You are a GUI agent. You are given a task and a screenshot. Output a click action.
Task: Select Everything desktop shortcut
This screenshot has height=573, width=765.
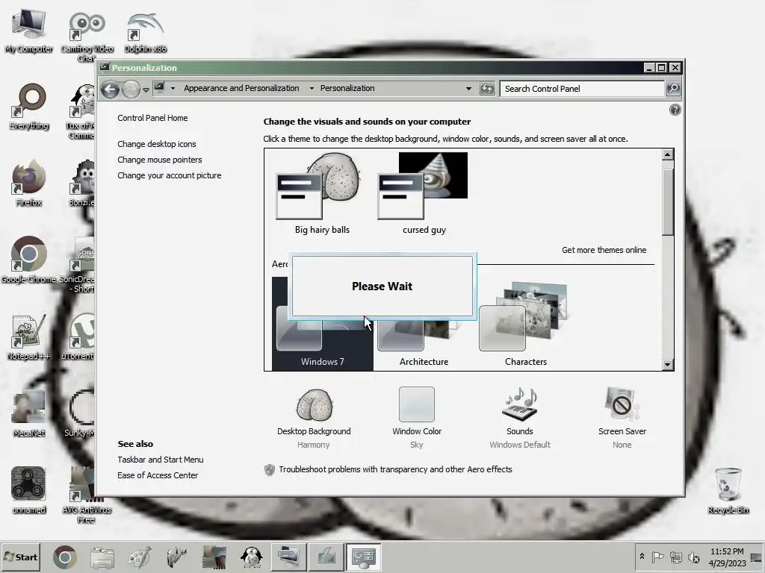click(x=29, y=107)
